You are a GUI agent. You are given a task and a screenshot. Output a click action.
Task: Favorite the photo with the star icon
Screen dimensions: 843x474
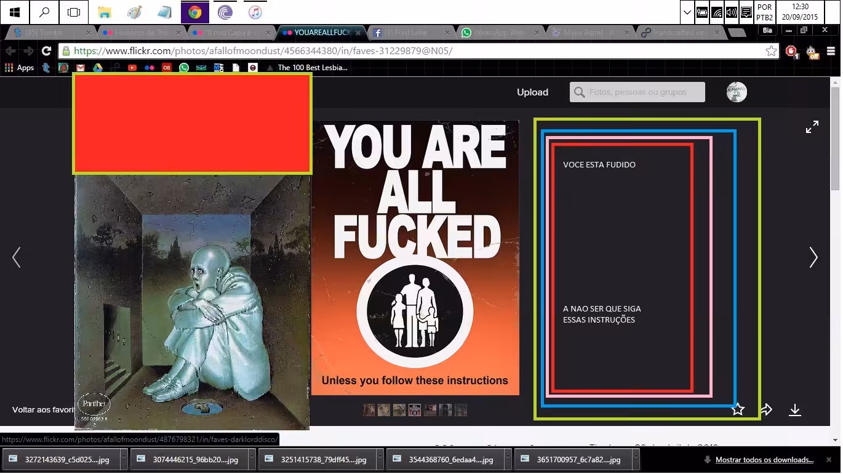pyautogui.click(x=738, y=409)
